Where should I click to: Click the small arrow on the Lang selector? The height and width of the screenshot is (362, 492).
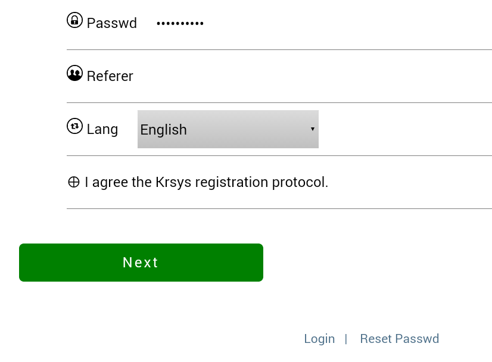(x=312, y=129)
